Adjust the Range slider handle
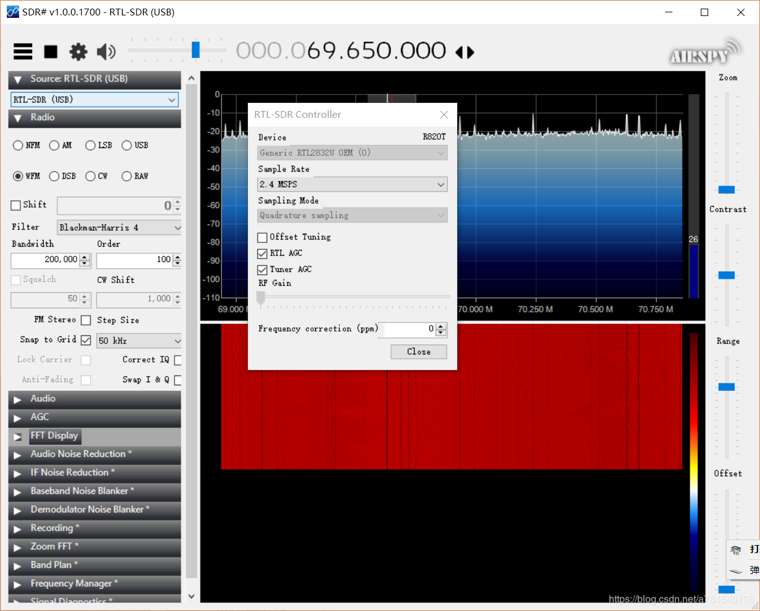The image size is (760, 611). (727, 387)
